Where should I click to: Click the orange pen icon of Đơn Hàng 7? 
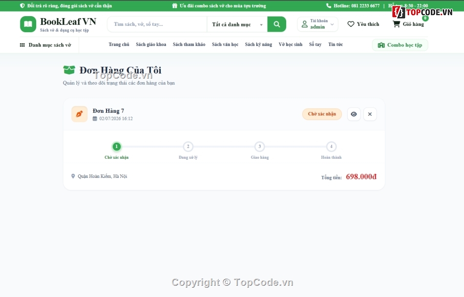(x=79, y=114)
